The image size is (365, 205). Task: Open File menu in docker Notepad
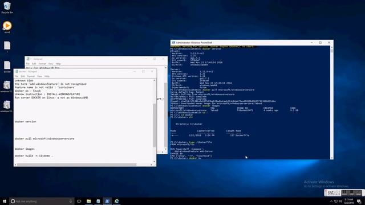click(x=17, y=76)
